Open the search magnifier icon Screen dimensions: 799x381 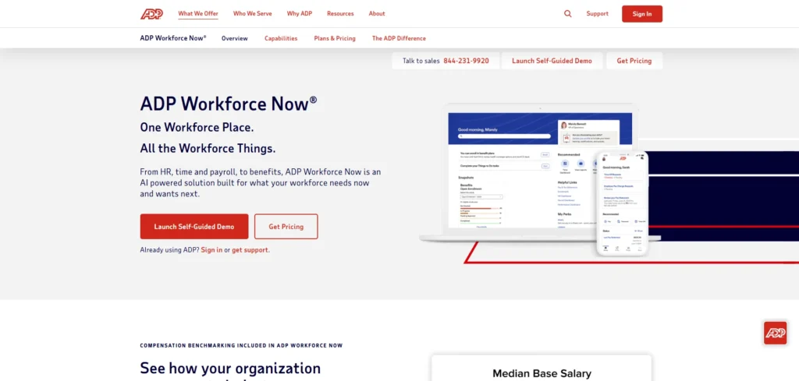568,14
